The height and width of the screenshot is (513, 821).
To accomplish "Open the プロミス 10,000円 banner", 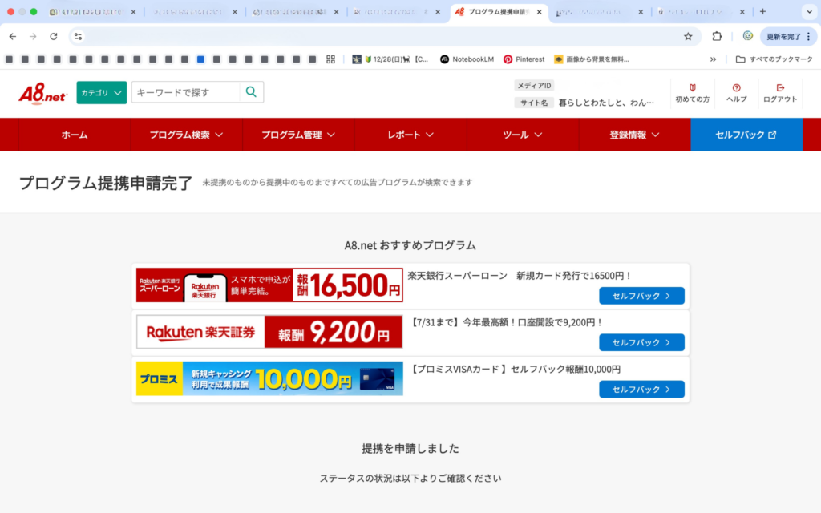I will click(x=269, y=378).
